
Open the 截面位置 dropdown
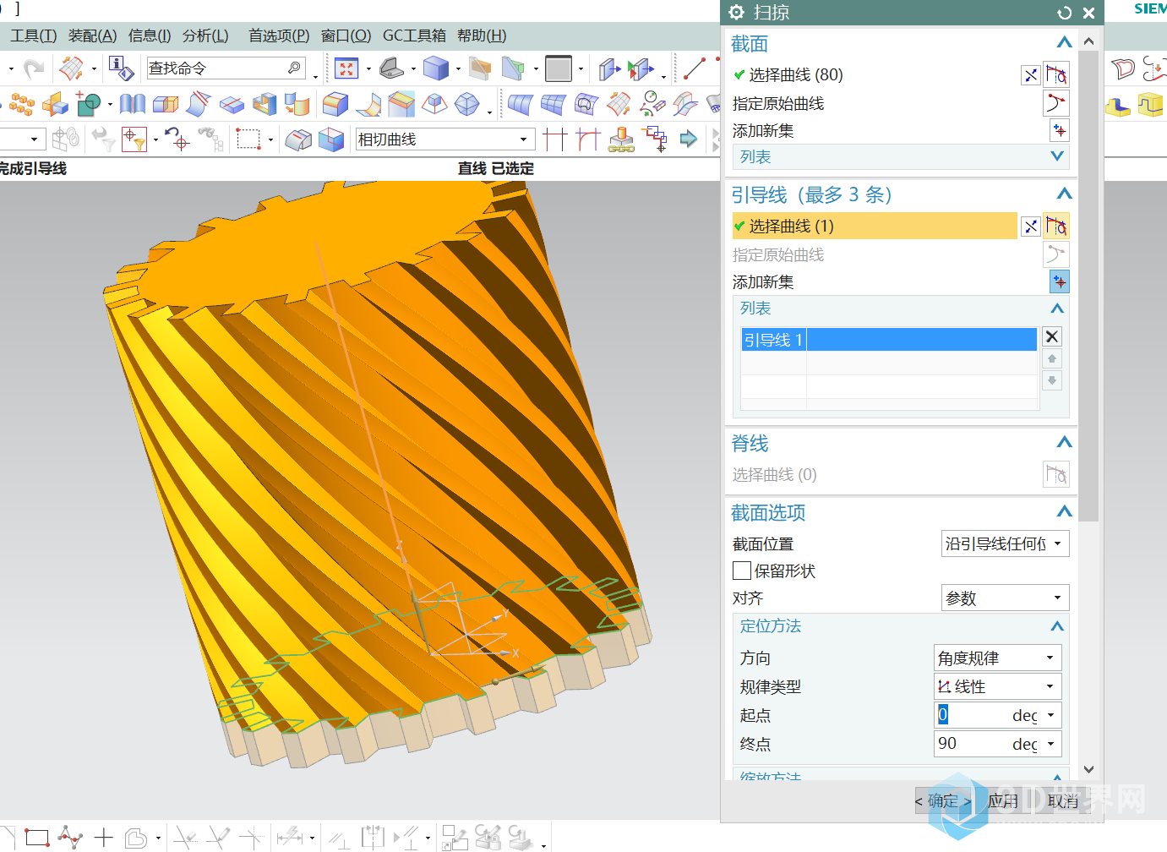1006,543
